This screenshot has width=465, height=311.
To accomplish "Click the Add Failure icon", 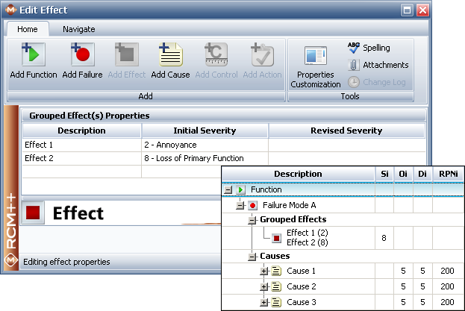I will (x=81, y=56).
